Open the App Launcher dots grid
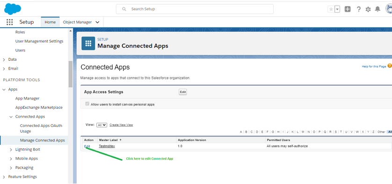This screenshot has width=392, height=184. [x=9, y=22]
